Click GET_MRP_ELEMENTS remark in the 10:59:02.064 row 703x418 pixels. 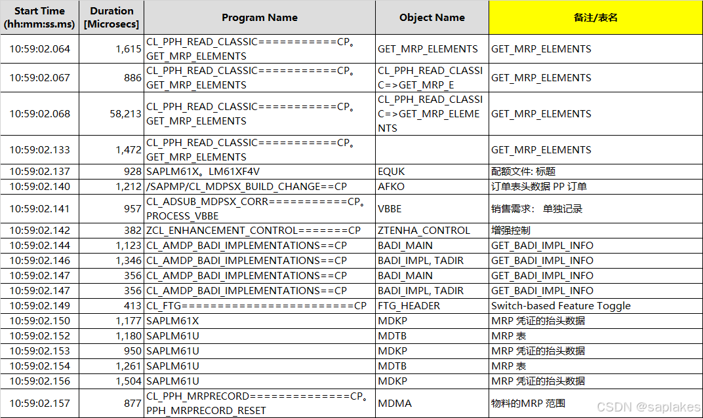click(x=541, y=49)
